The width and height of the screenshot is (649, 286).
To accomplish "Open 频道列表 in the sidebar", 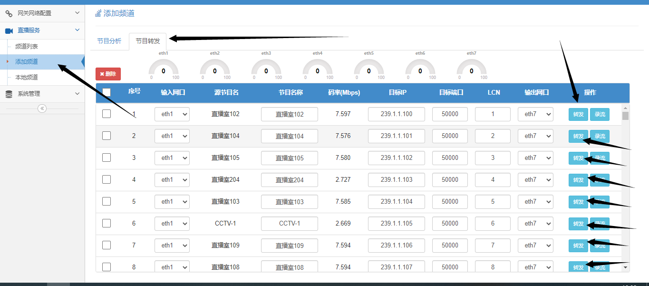I will click(27, 47).
